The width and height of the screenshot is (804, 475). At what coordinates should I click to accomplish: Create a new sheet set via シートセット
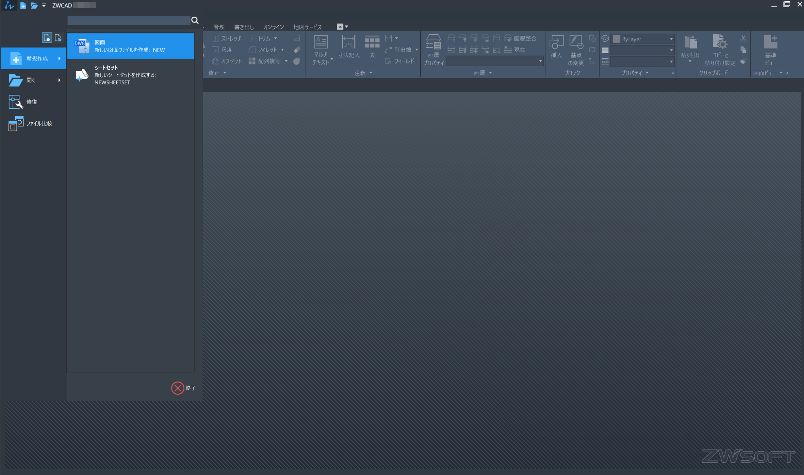point(131,75)
